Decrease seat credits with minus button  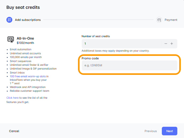pos(166,44)
